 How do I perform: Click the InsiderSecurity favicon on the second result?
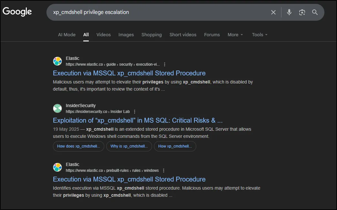coord(57,108)
